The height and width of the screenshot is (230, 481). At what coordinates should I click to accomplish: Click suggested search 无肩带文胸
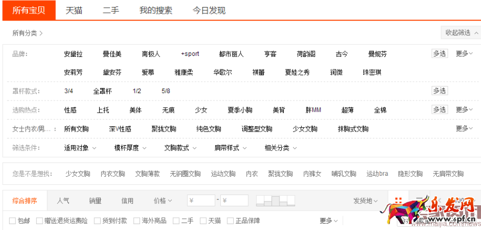(x=448, y=174)
